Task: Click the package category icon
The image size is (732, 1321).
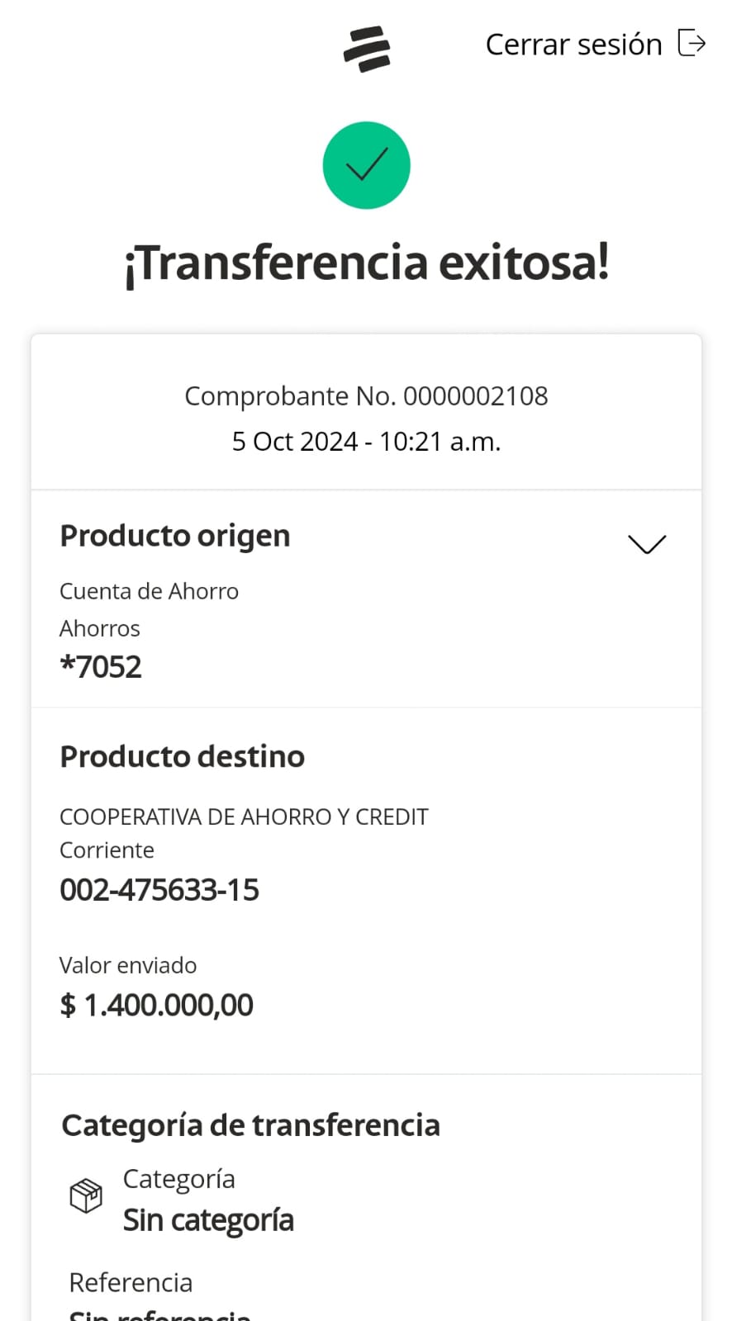Action: (x=86, y=1196)
